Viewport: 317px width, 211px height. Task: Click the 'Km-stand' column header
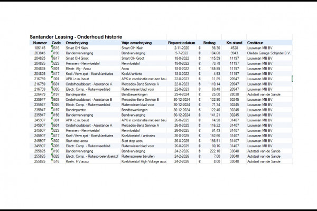click(234, 43)
